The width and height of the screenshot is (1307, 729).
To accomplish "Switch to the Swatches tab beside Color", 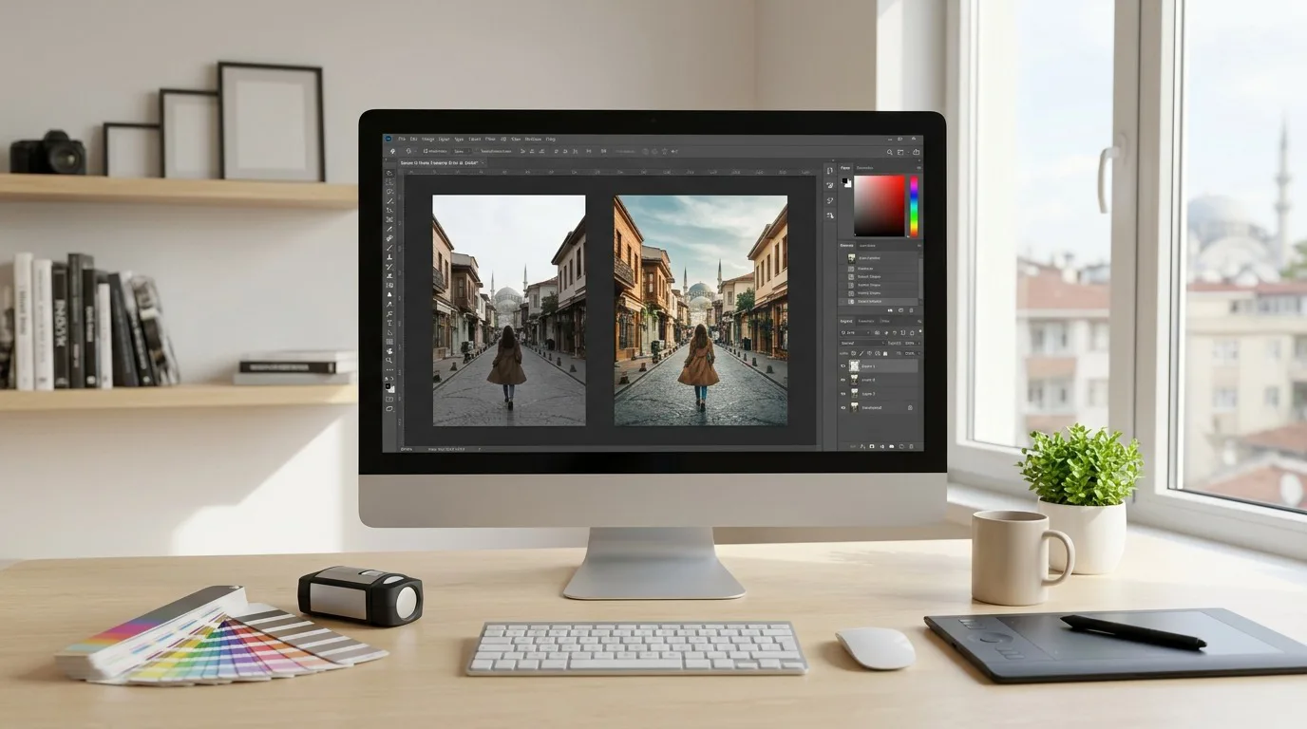I will click(865, 168).
